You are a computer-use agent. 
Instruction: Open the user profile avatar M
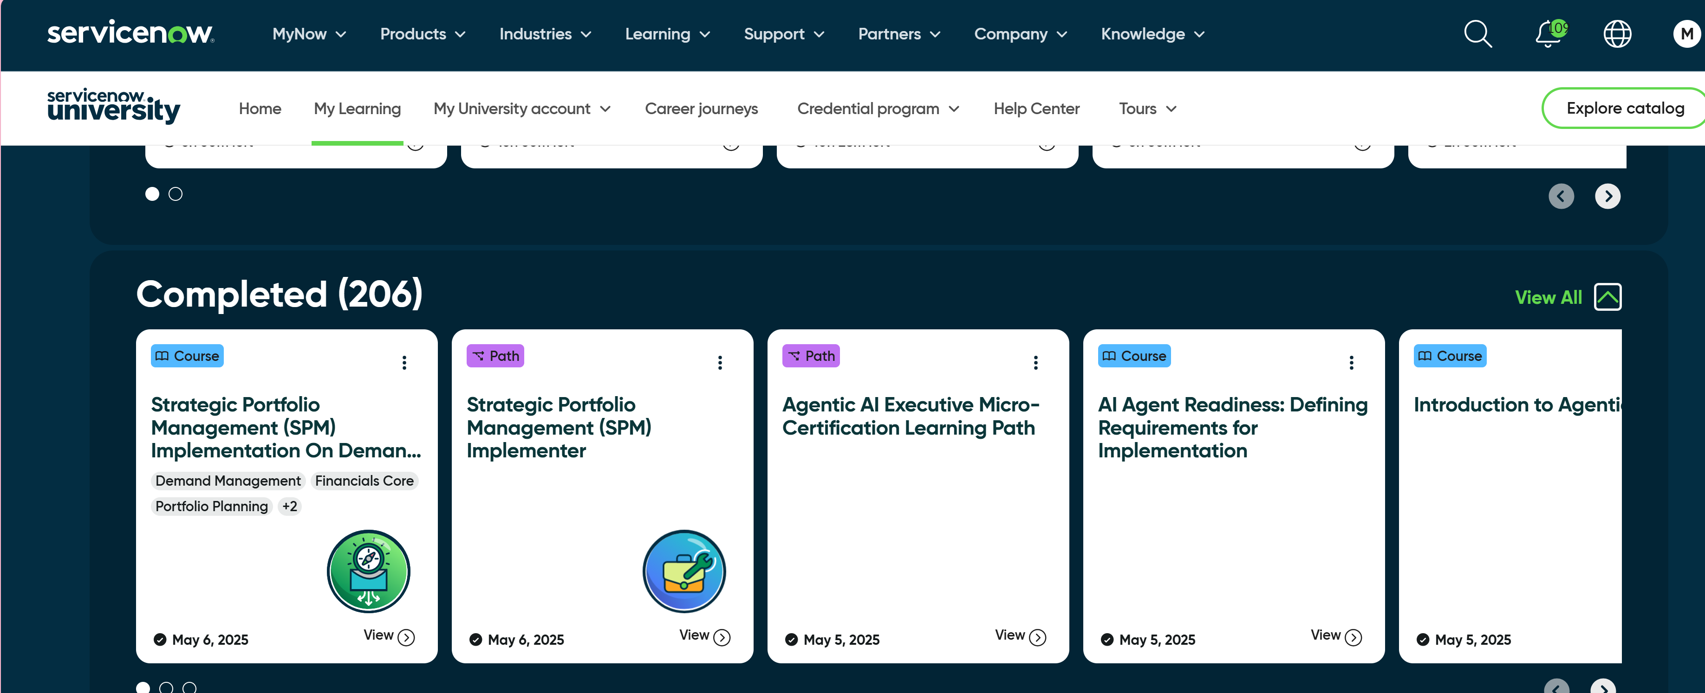tap(1686, 34)
